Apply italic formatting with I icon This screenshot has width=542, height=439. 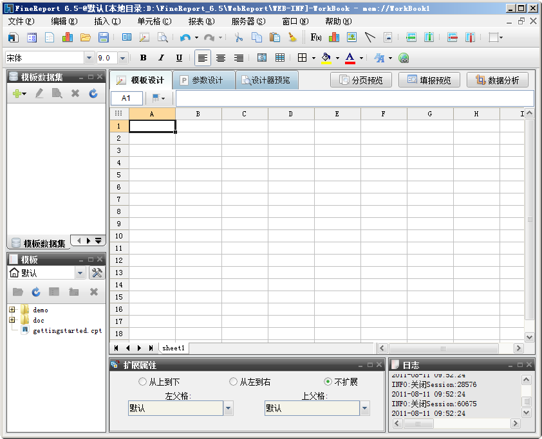click(x=161, y=58)
